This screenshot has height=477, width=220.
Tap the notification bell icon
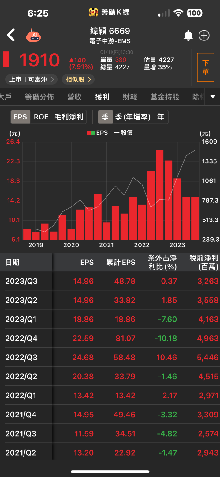click(188, 36)
